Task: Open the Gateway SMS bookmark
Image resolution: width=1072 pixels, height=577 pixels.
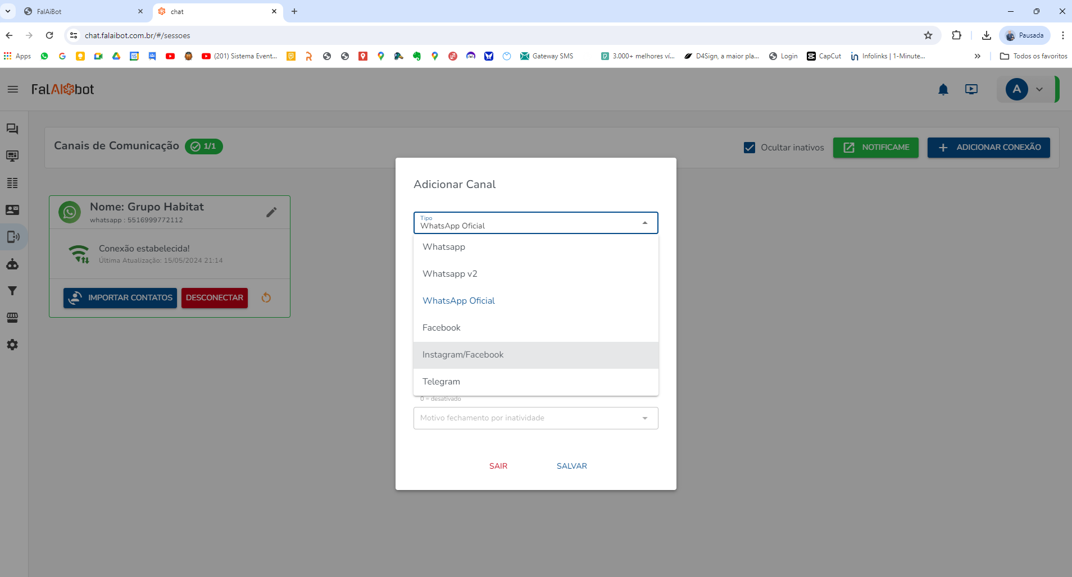Action: click(547, 56)
